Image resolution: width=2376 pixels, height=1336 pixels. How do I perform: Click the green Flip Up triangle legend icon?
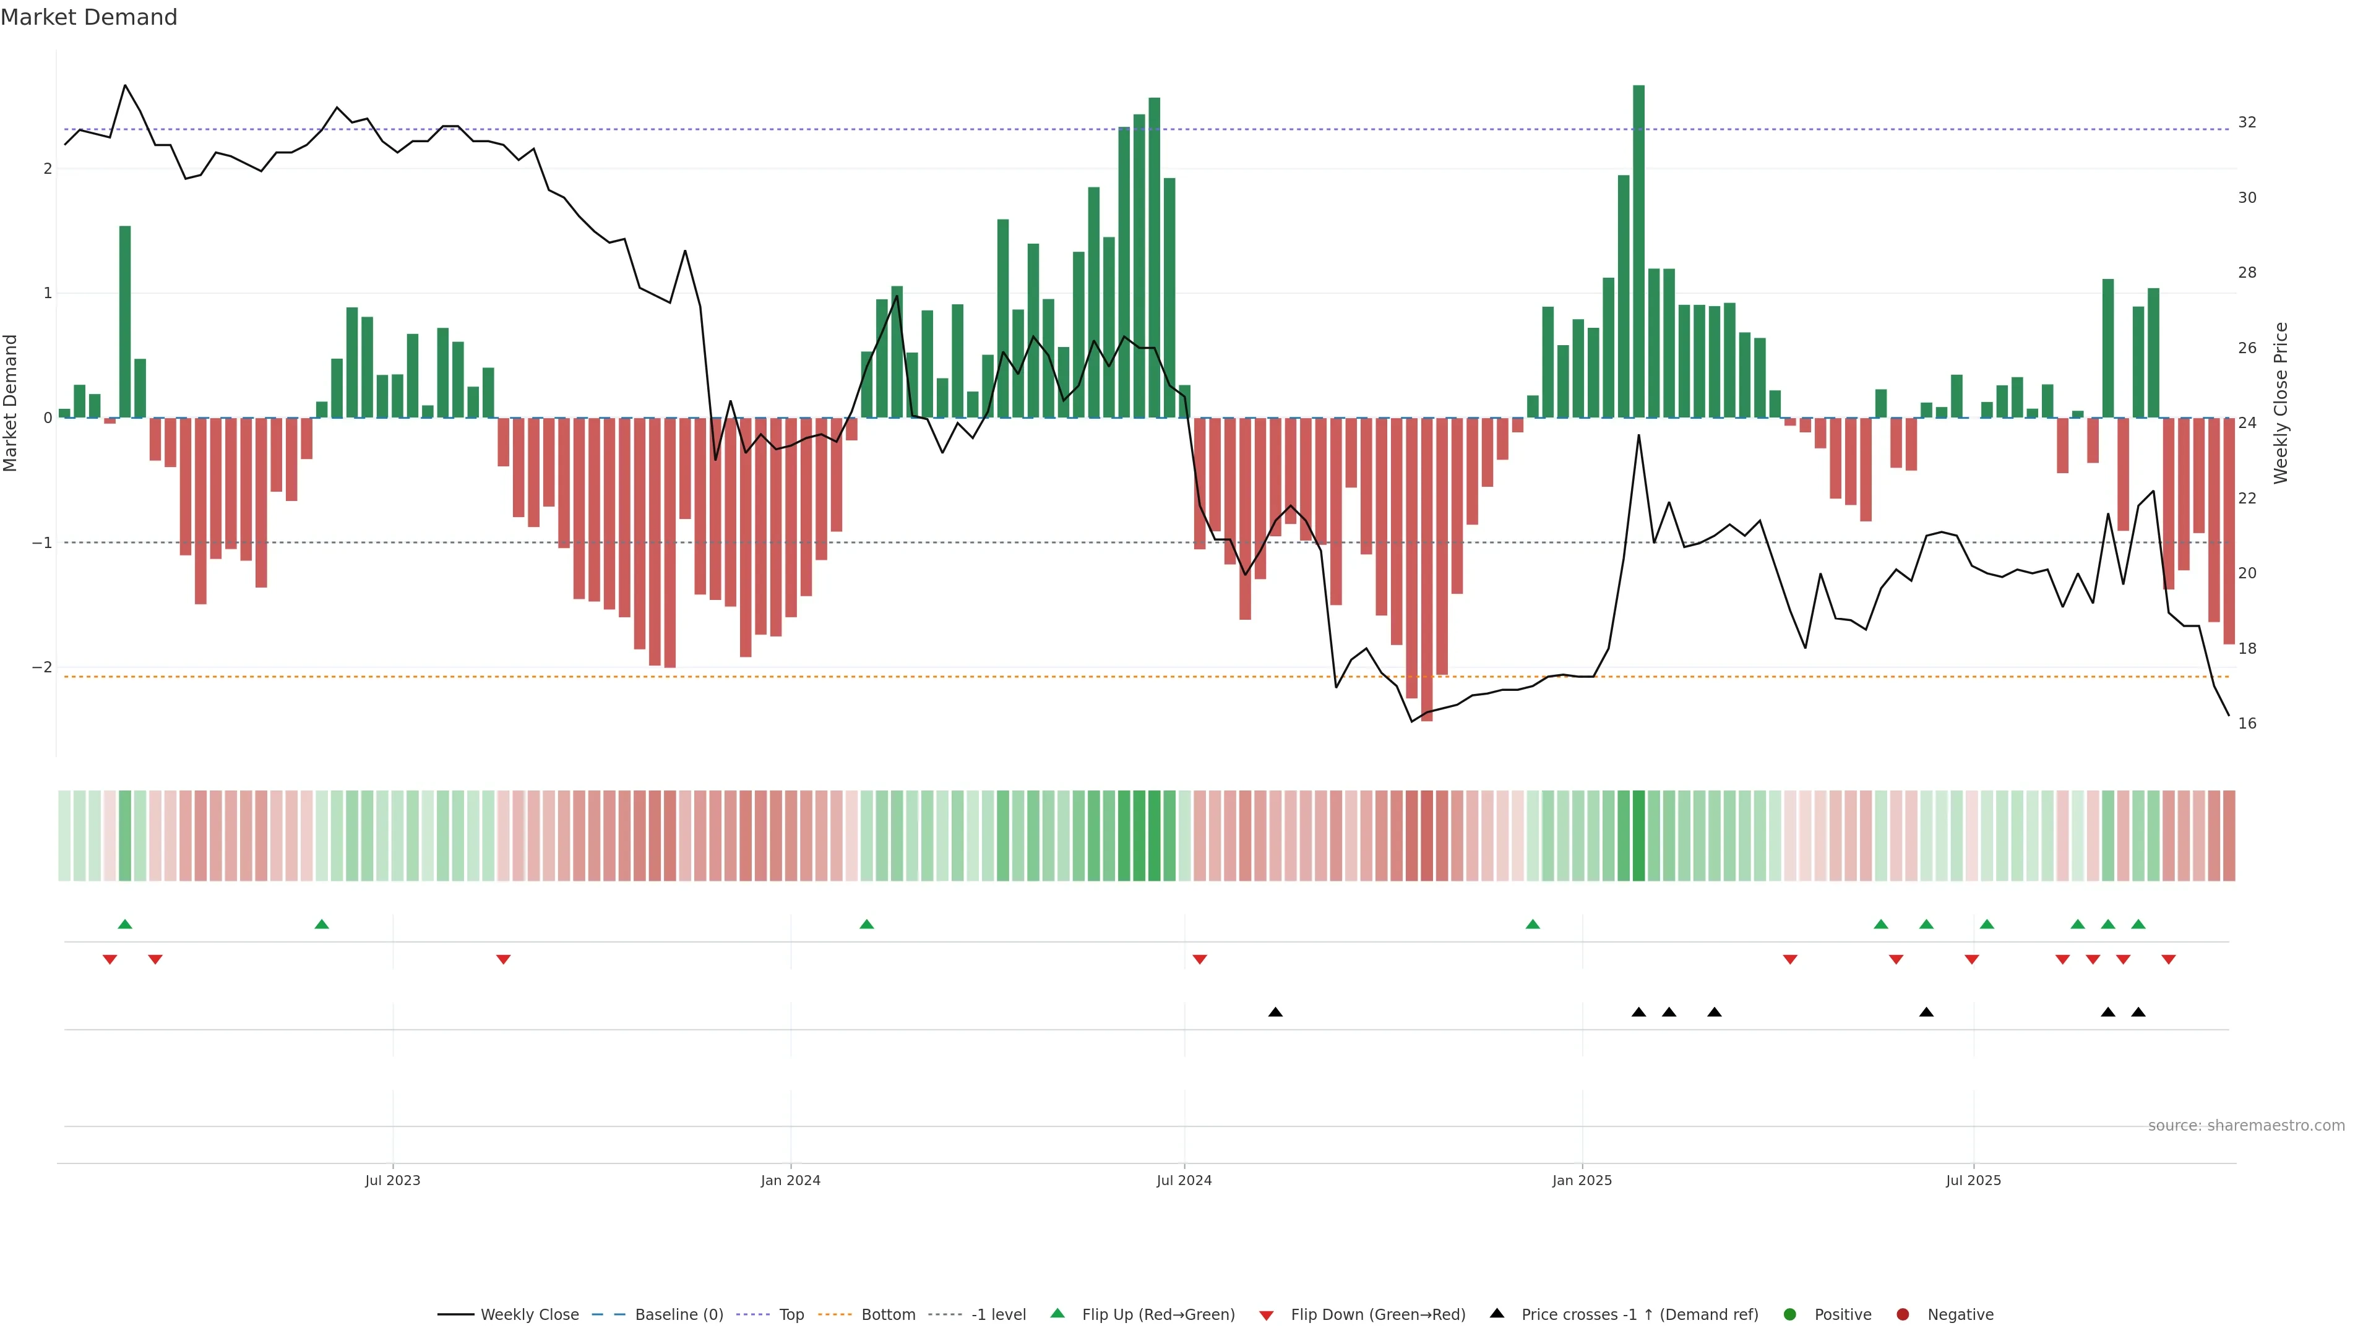[x=1058, y=1314]
